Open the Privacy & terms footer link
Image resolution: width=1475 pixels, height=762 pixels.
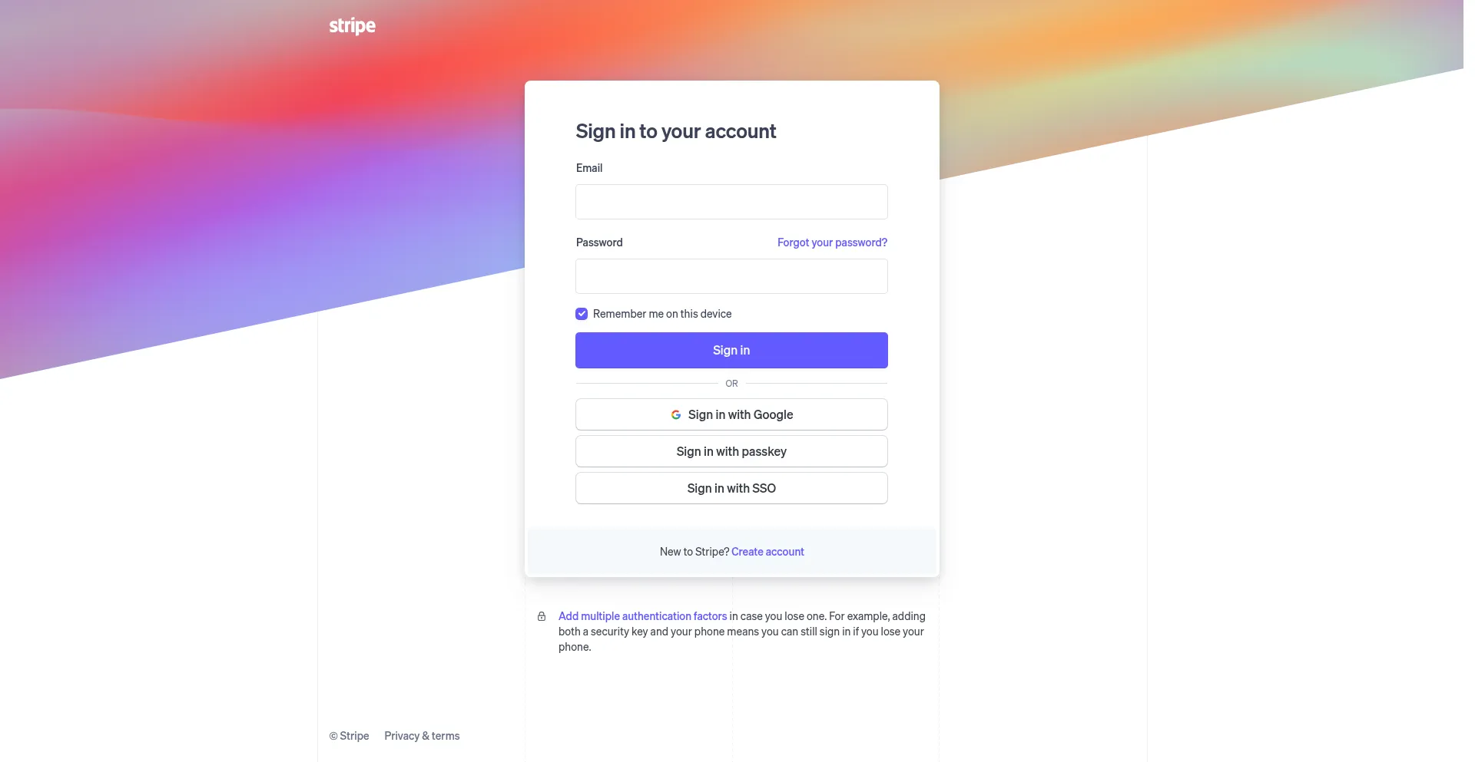(422, 736)
